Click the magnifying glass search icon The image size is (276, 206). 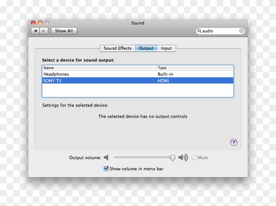[199, 31]
